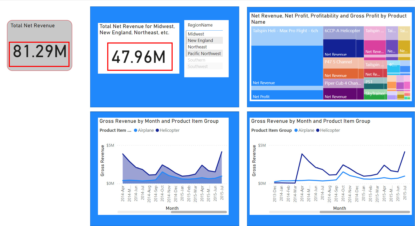Click the Airplane legend marker in area chart
This screenshot has width=415, height=226.
(x=136, y=131)
